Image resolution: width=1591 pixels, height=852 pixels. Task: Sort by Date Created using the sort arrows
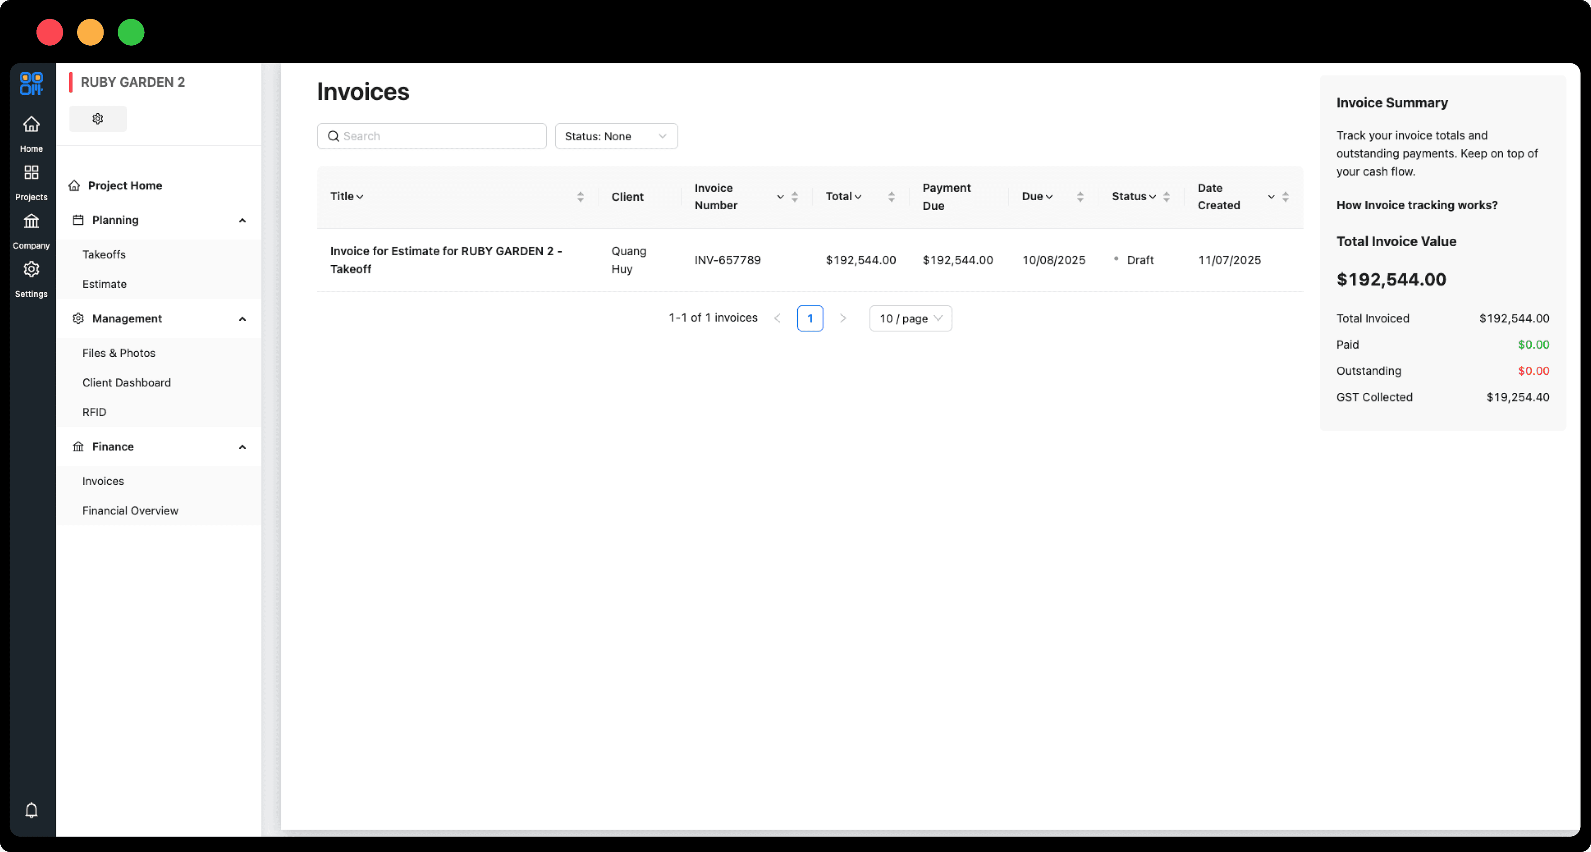(1285, 196)
